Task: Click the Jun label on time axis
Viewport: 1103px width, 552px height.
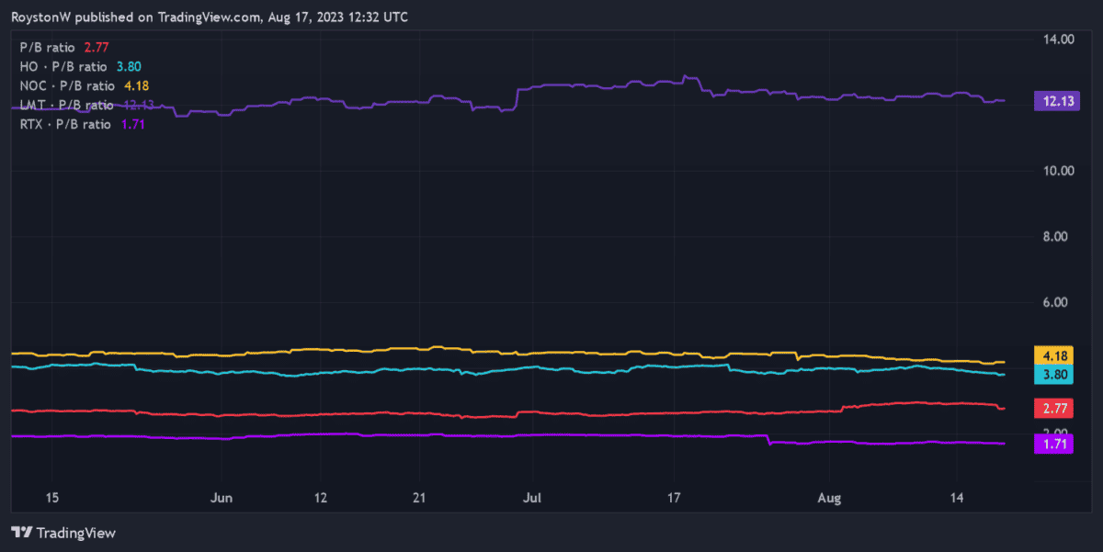Action: coord(221,498)
